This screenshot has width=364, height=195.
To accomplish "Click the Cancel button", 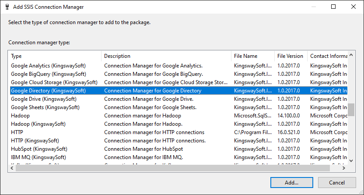I will click(337, 182).
